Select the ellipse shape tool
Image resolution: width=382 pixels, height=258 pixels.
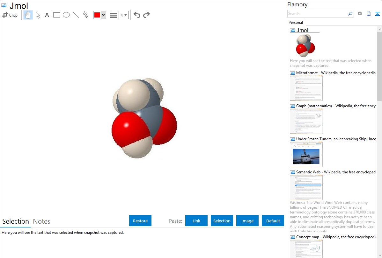66,15
